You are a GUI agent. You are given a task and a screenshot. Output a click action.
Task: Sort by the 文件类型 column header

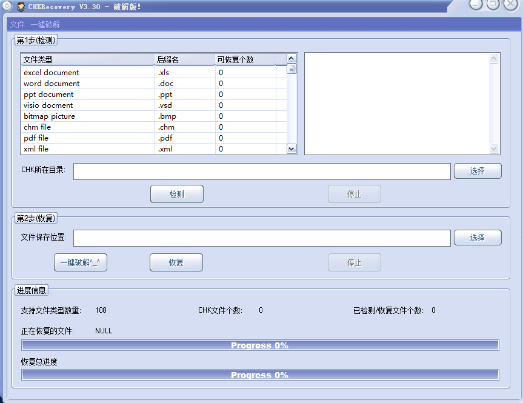(87, 59)
